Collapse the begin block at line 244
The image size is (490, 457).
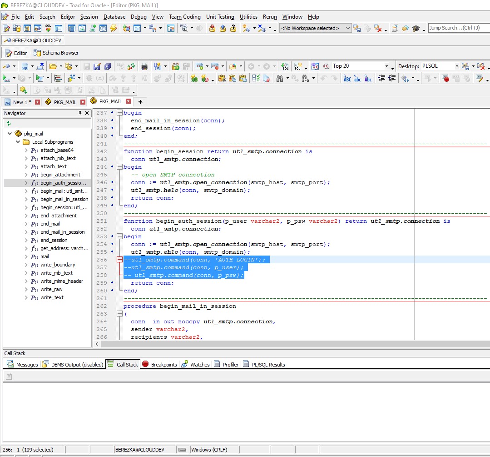119,167
